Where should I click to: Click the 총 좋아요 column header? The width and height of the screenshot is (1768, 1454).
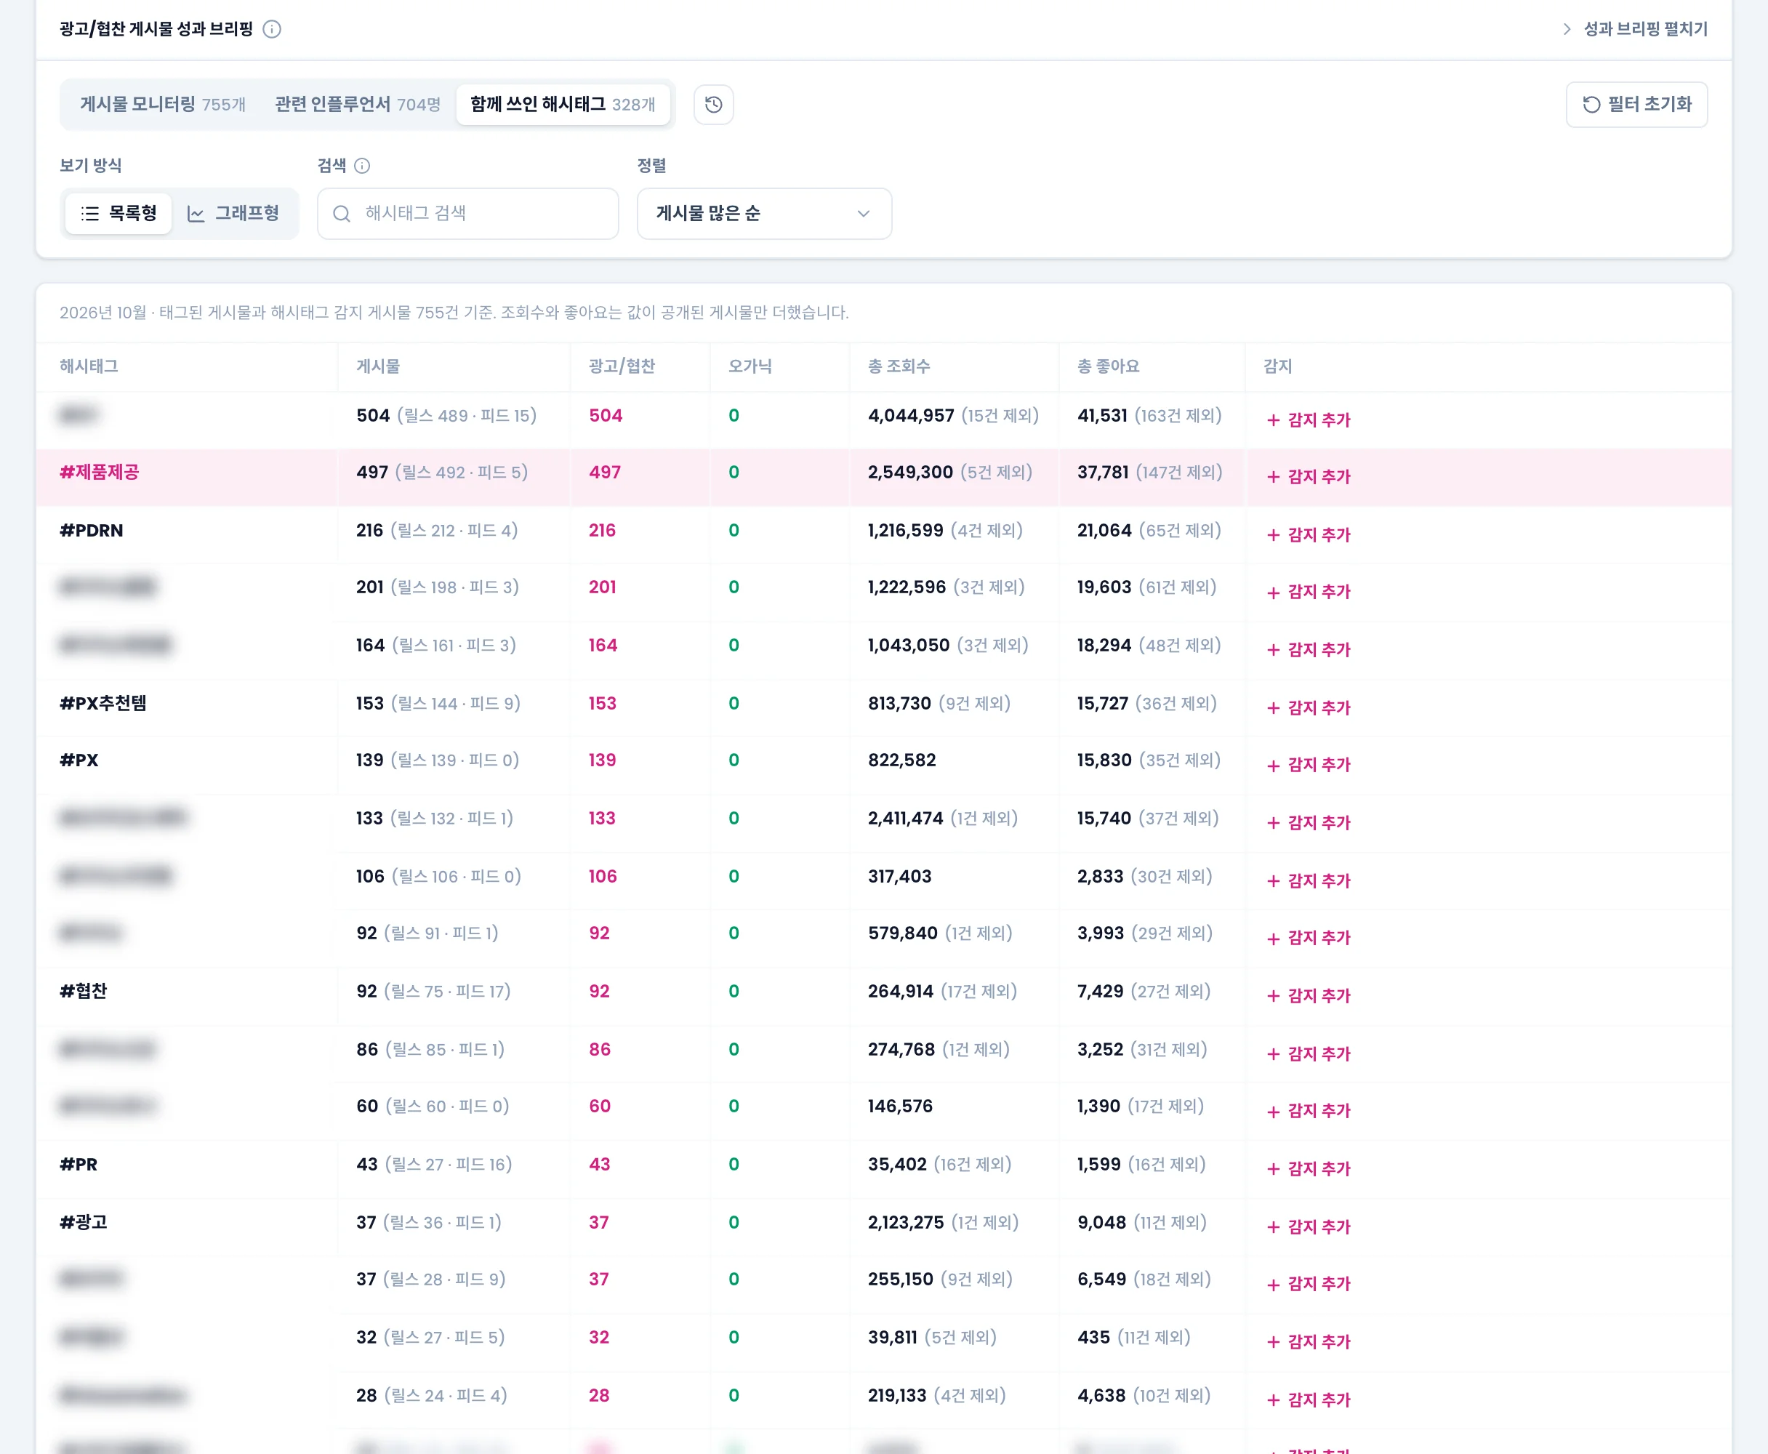[1108, 367]
